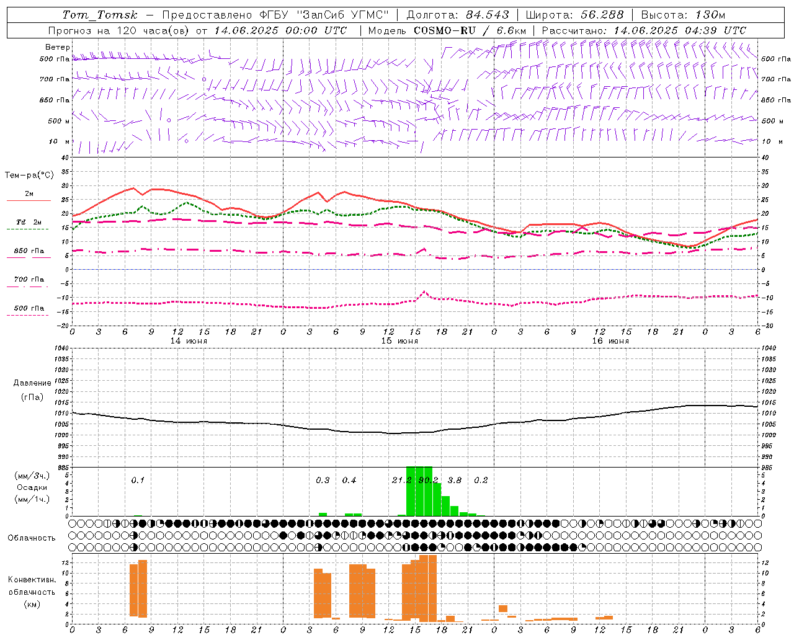The width and height of the screenshot is (794, 635).
Task: Click the "850 гПа" temperature legend entry
Action: [29, 251]
